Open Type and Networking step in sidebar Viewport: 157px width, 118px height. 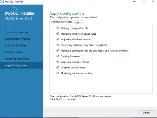click(x=17, y=32)
